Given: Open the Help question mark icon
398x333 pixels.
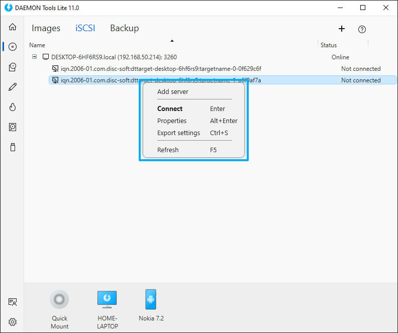Looking at the screenshot, I should click(x=362, y=30).
